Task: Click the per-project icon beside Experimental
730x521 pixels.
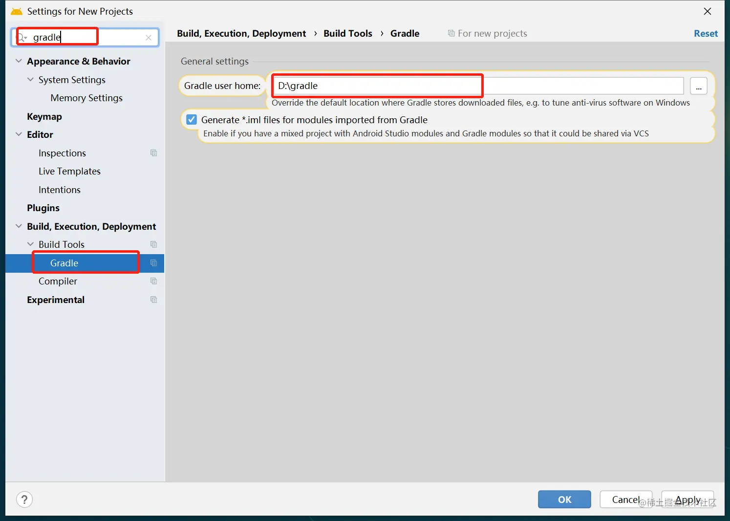Action: pos(154,300)
